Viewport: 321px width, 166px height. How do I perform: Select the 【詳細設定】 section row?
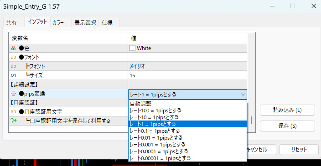pos(128,84)
